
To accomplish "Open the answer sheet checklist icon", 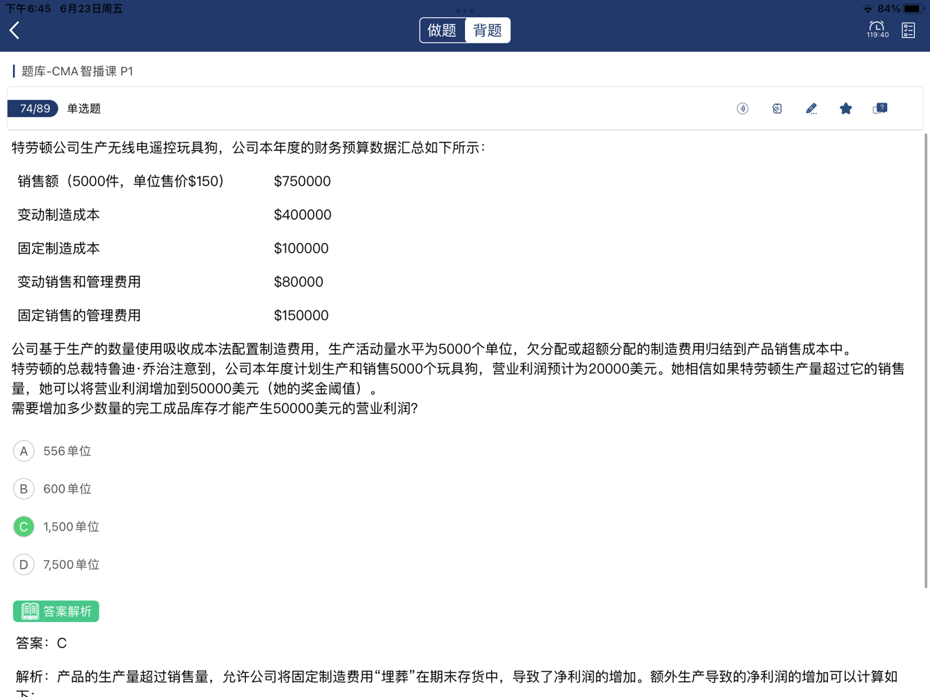I will click(x=908, y=30).
